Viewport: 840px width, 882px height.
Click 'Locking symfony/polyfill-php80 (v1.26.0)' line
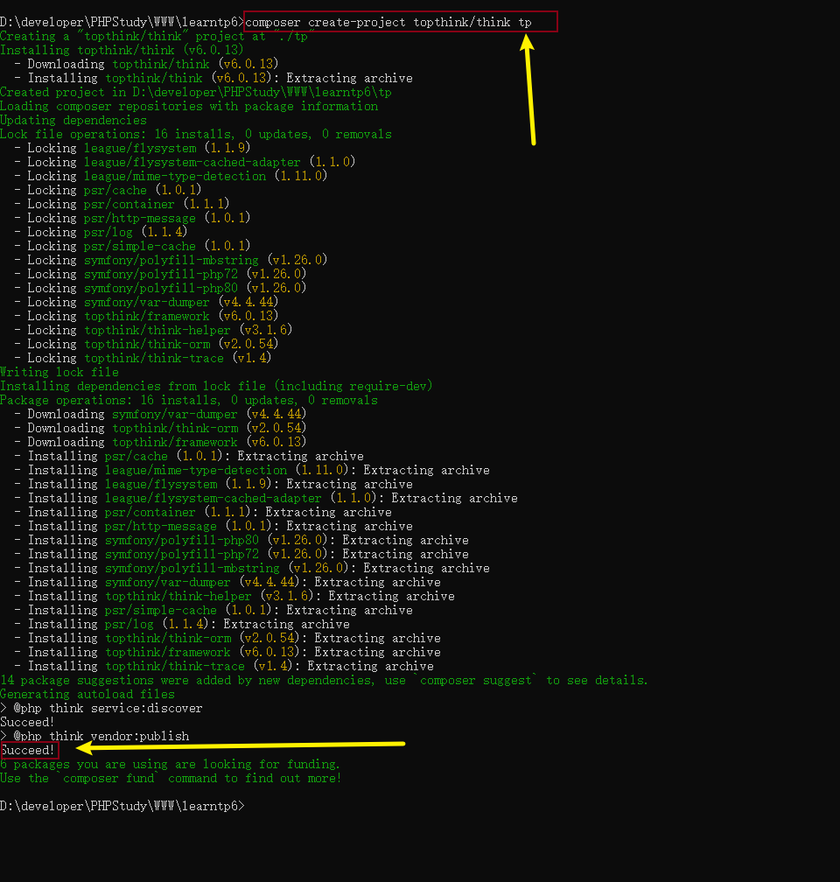160,289
